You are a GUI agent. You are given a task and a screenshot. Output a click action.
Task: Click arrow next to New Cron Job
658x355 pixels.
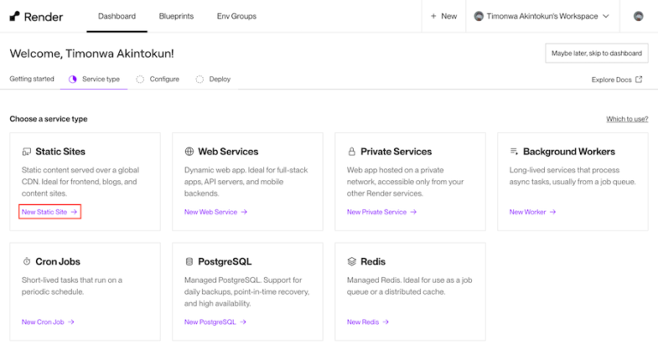(71, 322)
